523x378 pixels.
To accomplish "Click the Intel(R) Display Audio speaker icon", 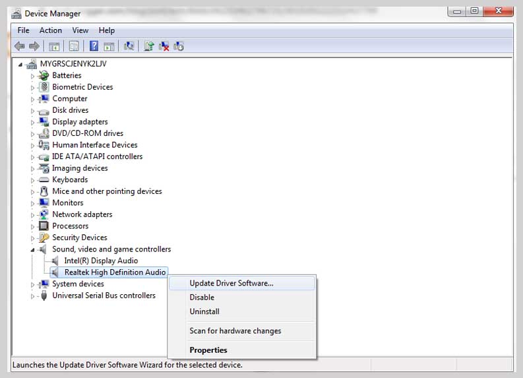I will click(x=55, y=261).
